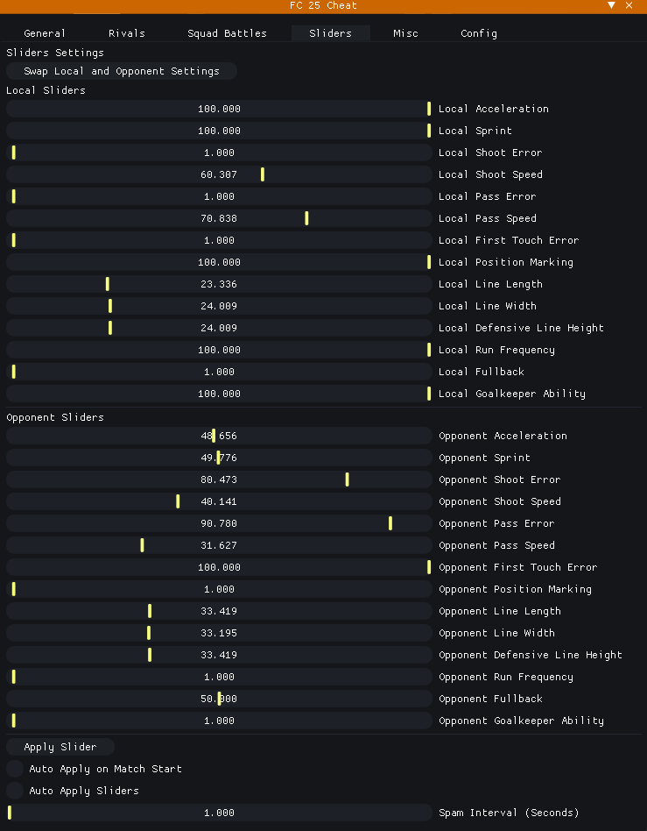This screenshot has width=647, height=831.
Task: Click the Opponent Fullback slider
Action: 219,699
